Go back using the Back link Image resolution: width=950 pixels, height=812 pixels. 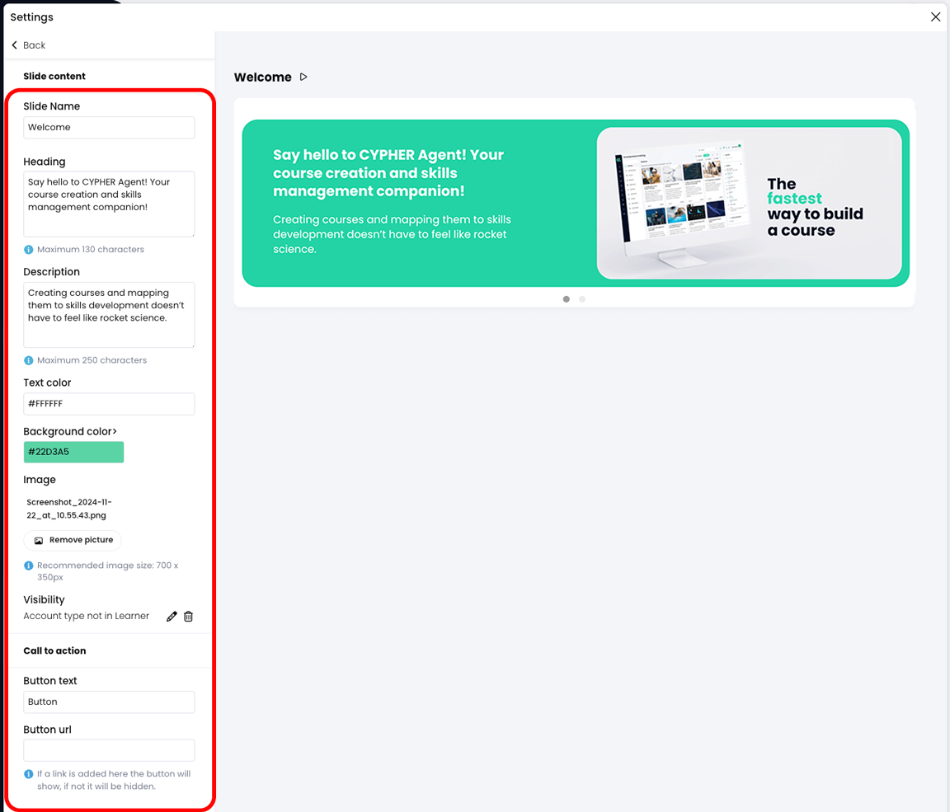pyautogui.click(x=29, y=45)
